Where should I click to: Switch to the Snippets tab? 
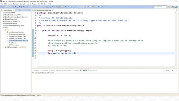[76, 70]
